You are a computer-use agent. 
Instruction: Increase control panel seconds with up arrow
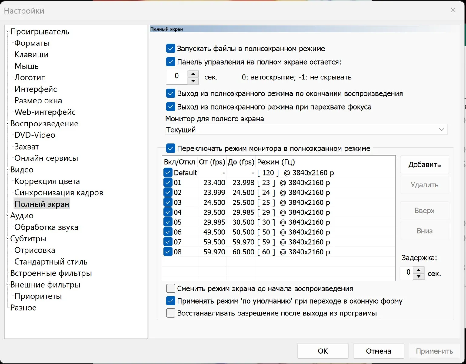click(193, 74)
